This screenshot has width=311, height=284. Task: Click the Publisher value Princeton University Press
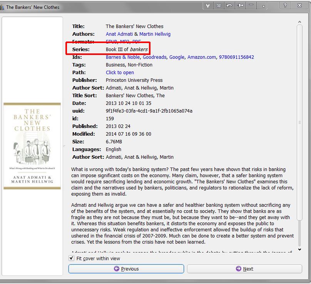coord(134,80)
